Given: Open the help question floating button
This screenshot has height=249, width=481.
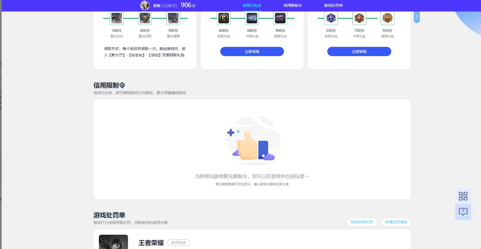Looking at the screenshot, I should pos(463,212).
